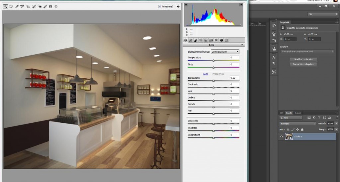Toggle the Anteprima preview checkbox
Screen dimensions: 340x182
(x=160, y=7)
